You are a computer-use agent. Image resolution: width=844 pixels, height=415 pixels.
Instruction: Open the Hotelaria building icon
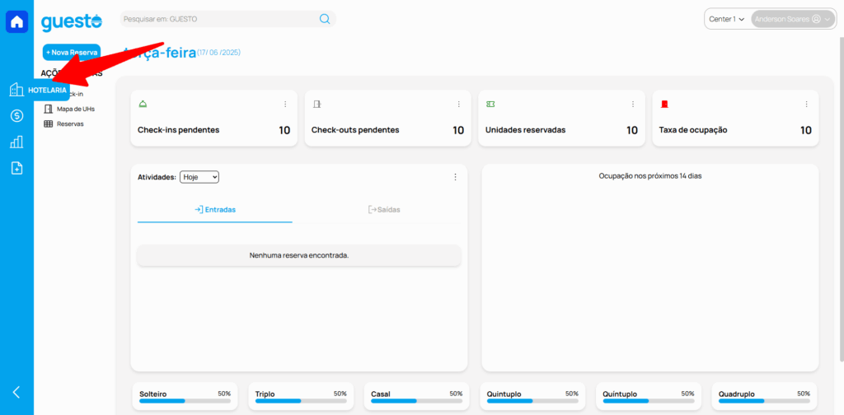(16, 90)
